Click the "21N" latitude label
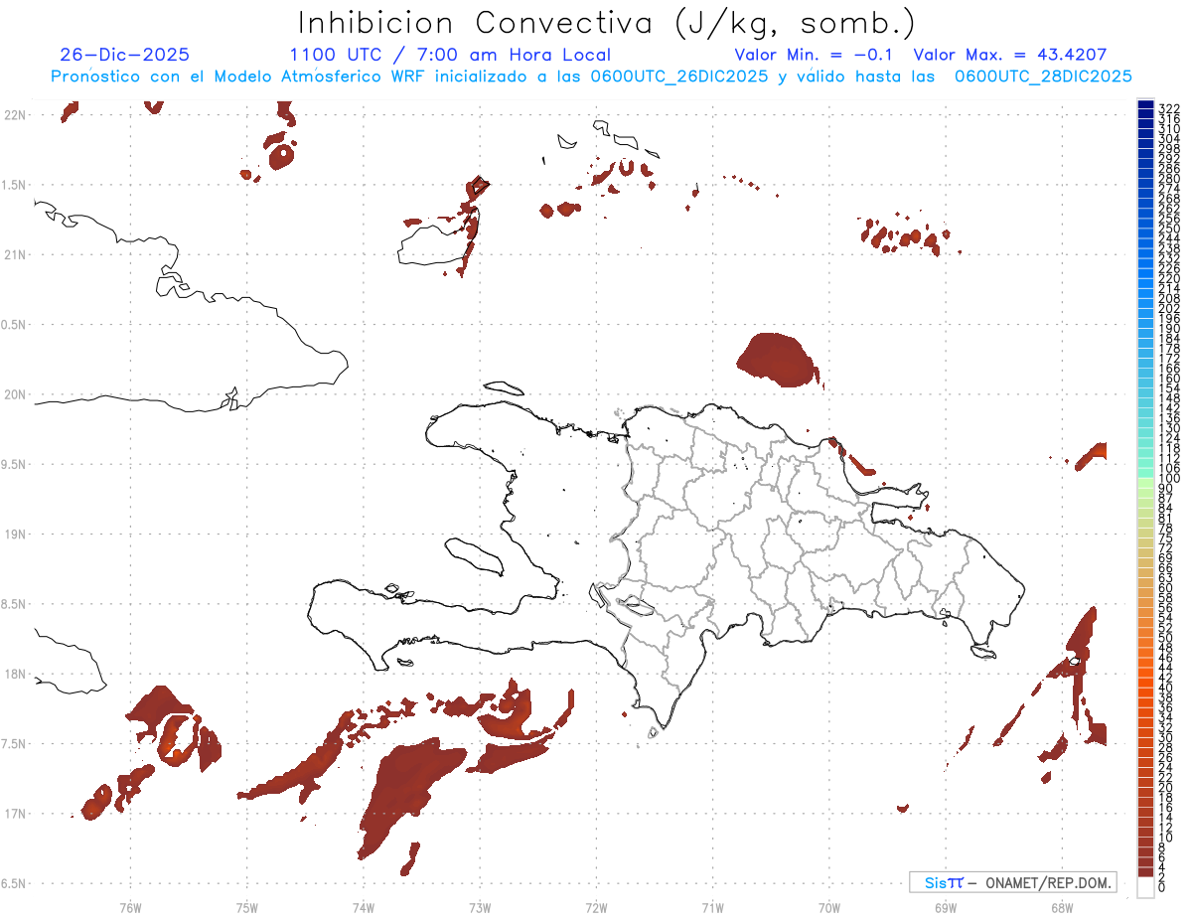This screenshot has height=921, width=1192. (15, 255)
